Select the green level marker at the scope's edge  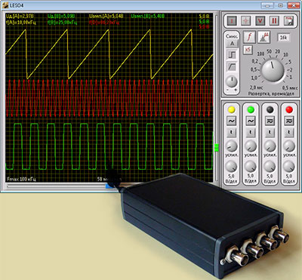[x=216, y=148]
